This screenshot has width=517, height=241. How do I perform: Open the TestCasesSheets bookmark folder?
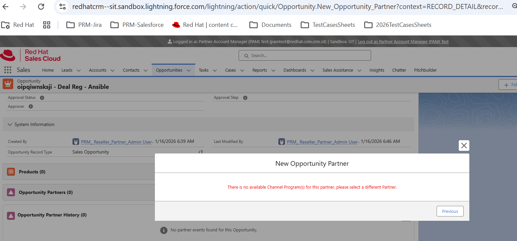[x=328, y=25]
